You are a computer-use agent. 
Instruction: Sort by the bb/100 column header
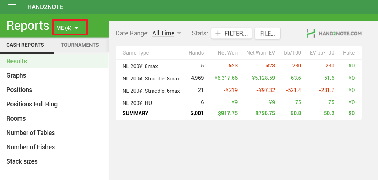[x=292, y=52]
